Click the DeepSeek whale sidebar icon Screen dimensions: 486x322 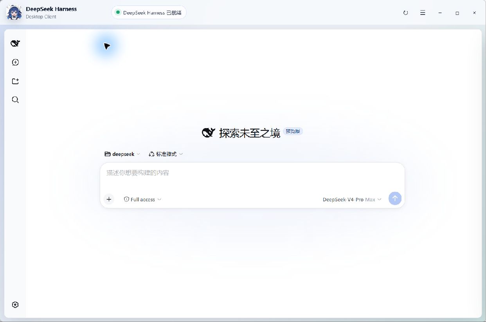[x=15, y=43]
